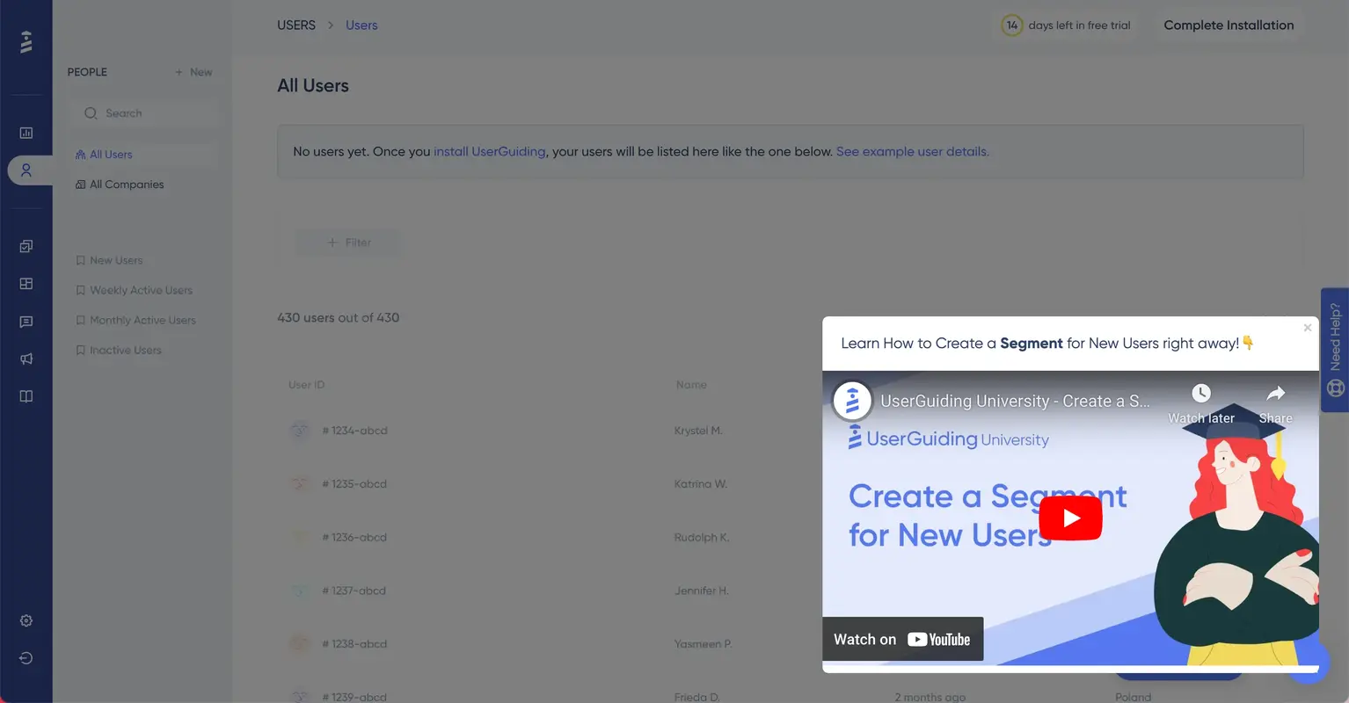Click the UserGuiding channel avatar on the video
Image resolution: width=1349 pixels, height=703 pixels.
coord(852,401)
